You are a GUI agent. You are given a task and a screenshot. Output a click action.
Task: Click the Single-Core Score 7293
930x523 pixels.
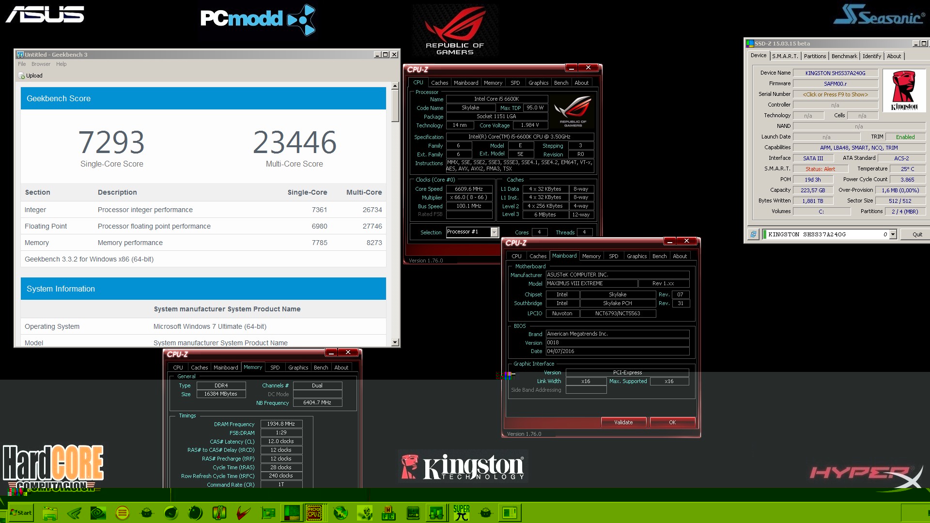[111, 142]
